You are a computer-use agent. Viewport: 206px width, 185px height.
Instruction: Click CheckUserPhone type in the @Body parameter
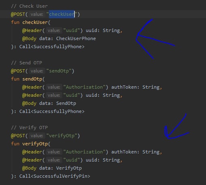click(76, 38)
